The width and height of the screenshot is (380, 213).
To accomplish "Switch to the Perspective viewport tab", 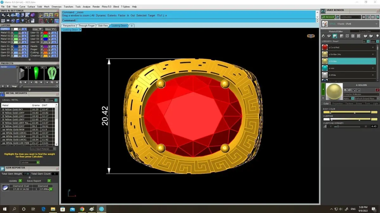I will tap(69, 26).
